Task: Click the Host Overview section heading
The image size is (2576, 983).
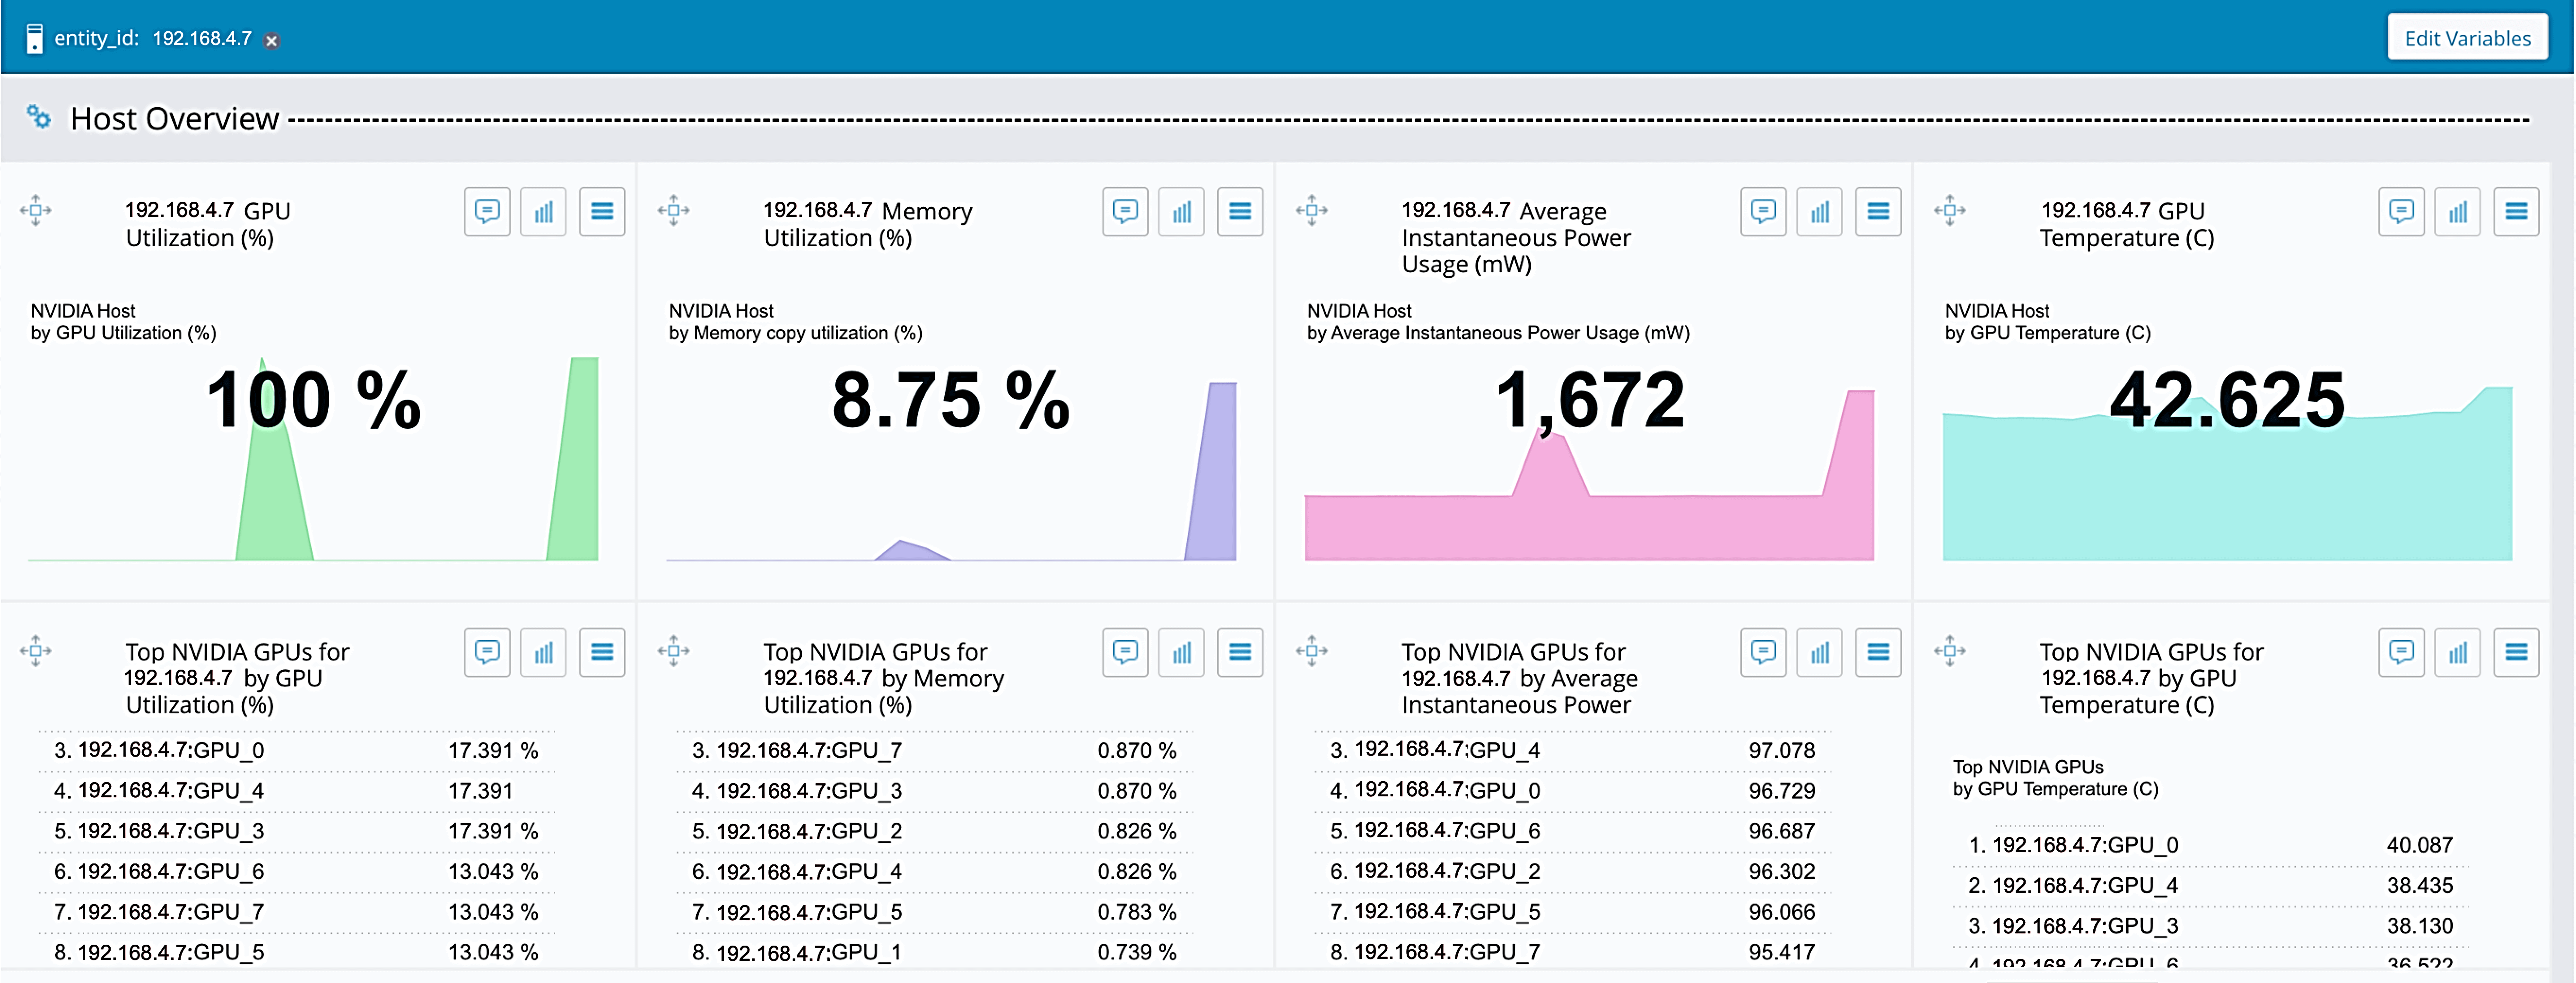Action: click(174, 119)
